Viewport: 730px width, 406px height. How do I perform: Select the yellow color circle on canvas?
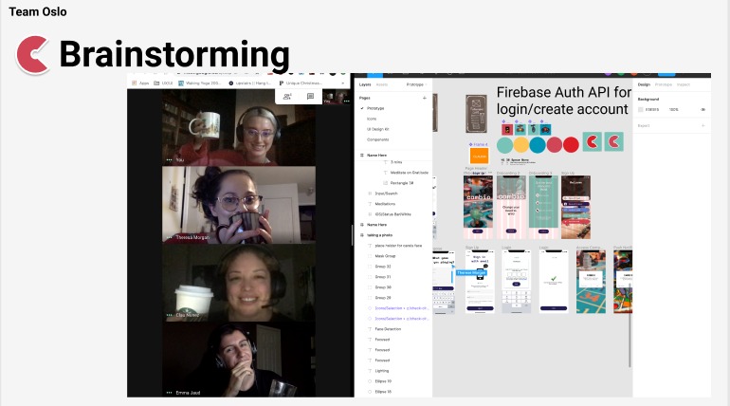(x=521, y=145)
